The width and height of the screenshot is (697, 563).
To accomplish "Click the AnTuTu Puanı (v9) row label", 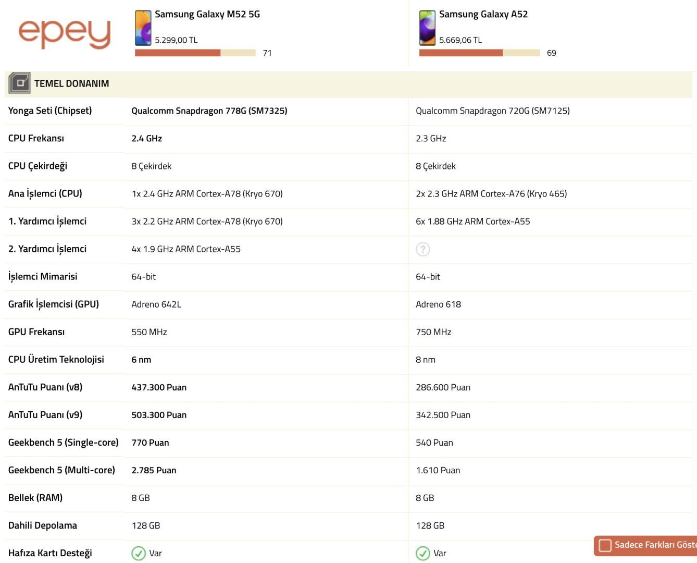I will tap(45, 414).
